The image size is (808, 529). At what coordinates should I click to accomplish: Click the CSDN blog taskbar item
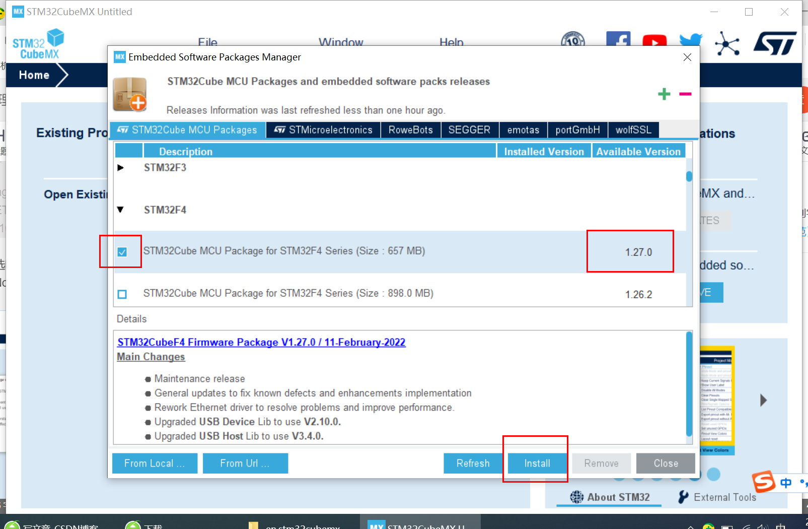click(55, 524)
